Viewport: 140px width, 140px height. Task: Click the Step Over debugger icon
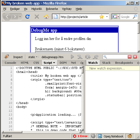(88, 57)
